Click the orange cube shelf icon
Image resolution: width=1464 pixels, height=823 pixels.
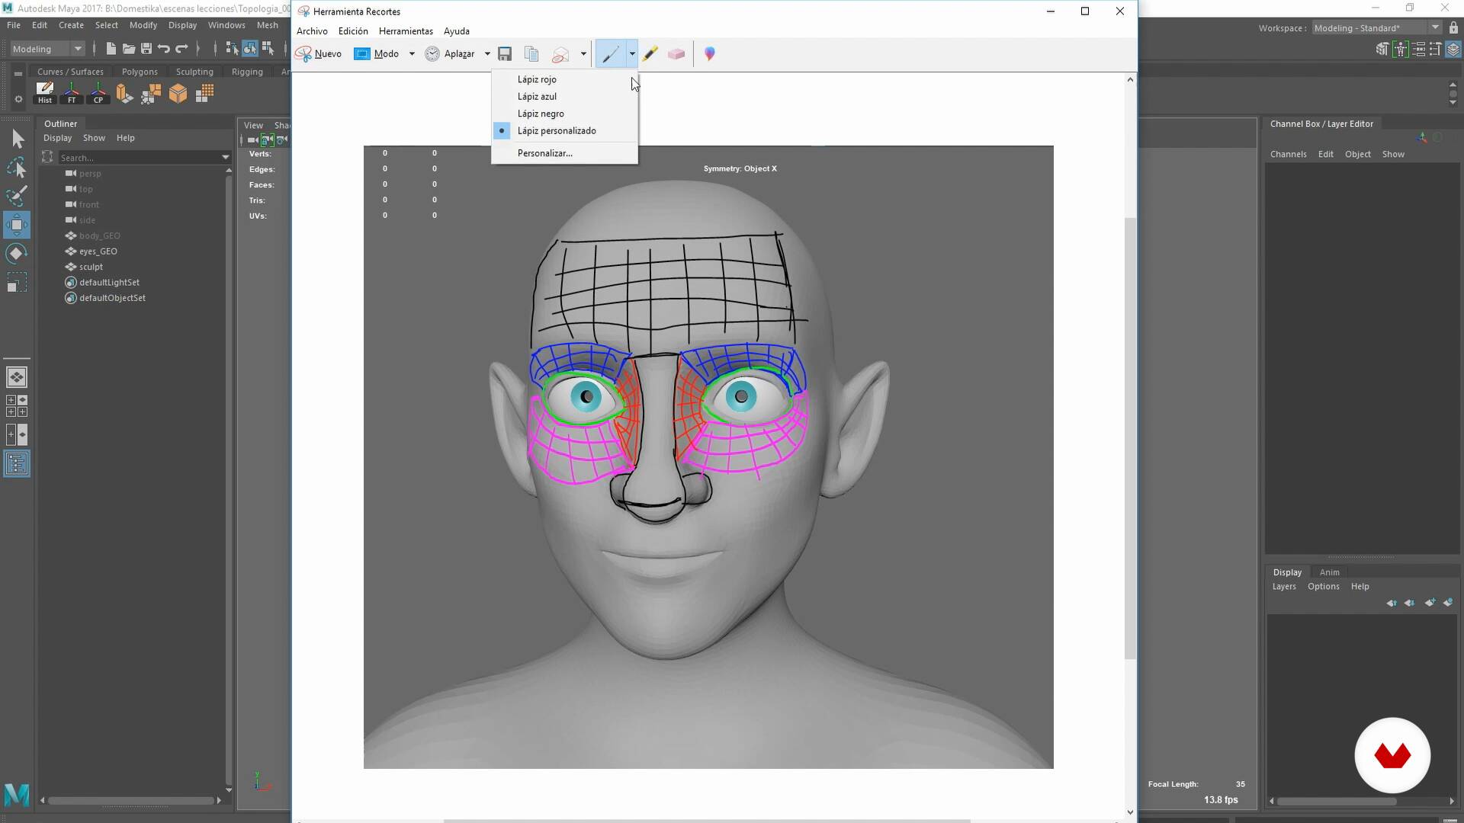pos(178,93)
